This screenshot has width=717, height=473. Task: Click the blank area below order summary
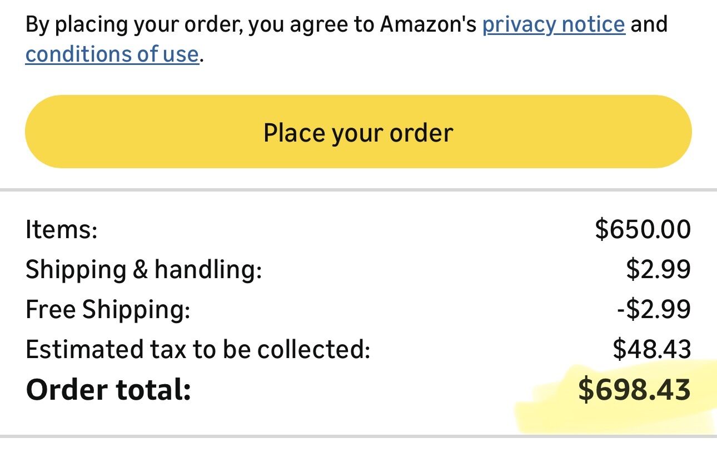tap(359, 456)
